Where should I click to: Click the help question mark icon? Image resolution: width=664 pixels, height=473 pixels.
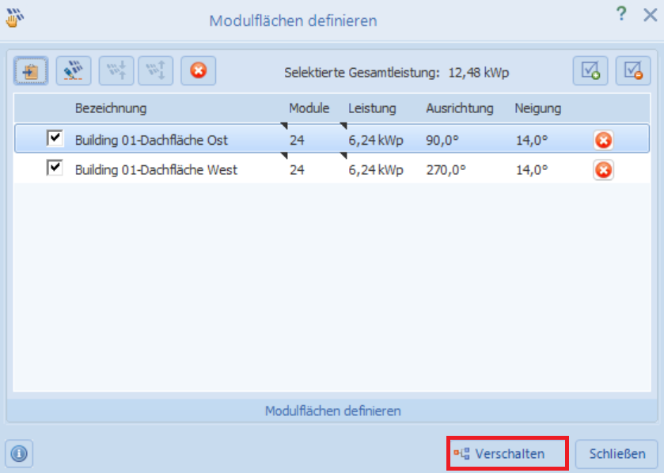click(x=621, y=13)
